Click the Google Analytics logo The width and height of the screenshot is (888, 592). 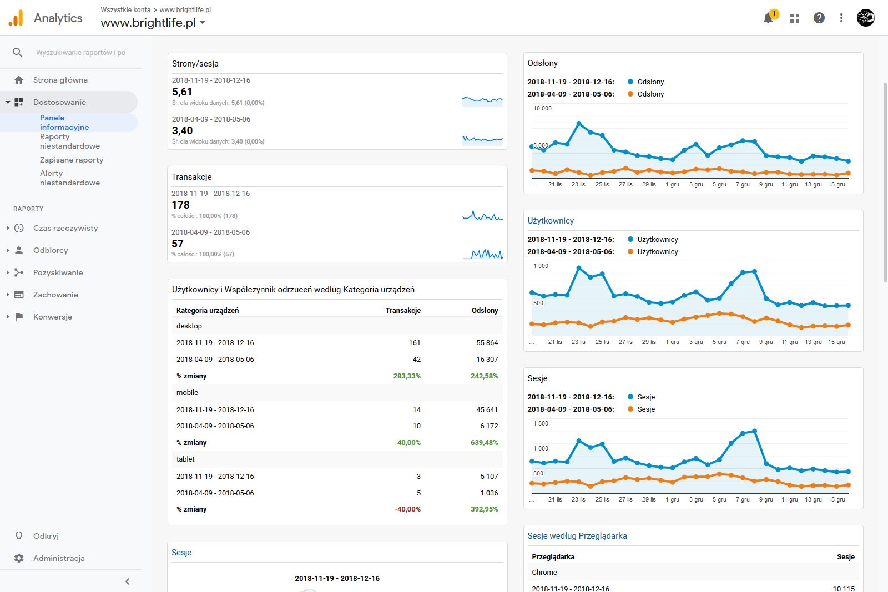pos(16,18)
